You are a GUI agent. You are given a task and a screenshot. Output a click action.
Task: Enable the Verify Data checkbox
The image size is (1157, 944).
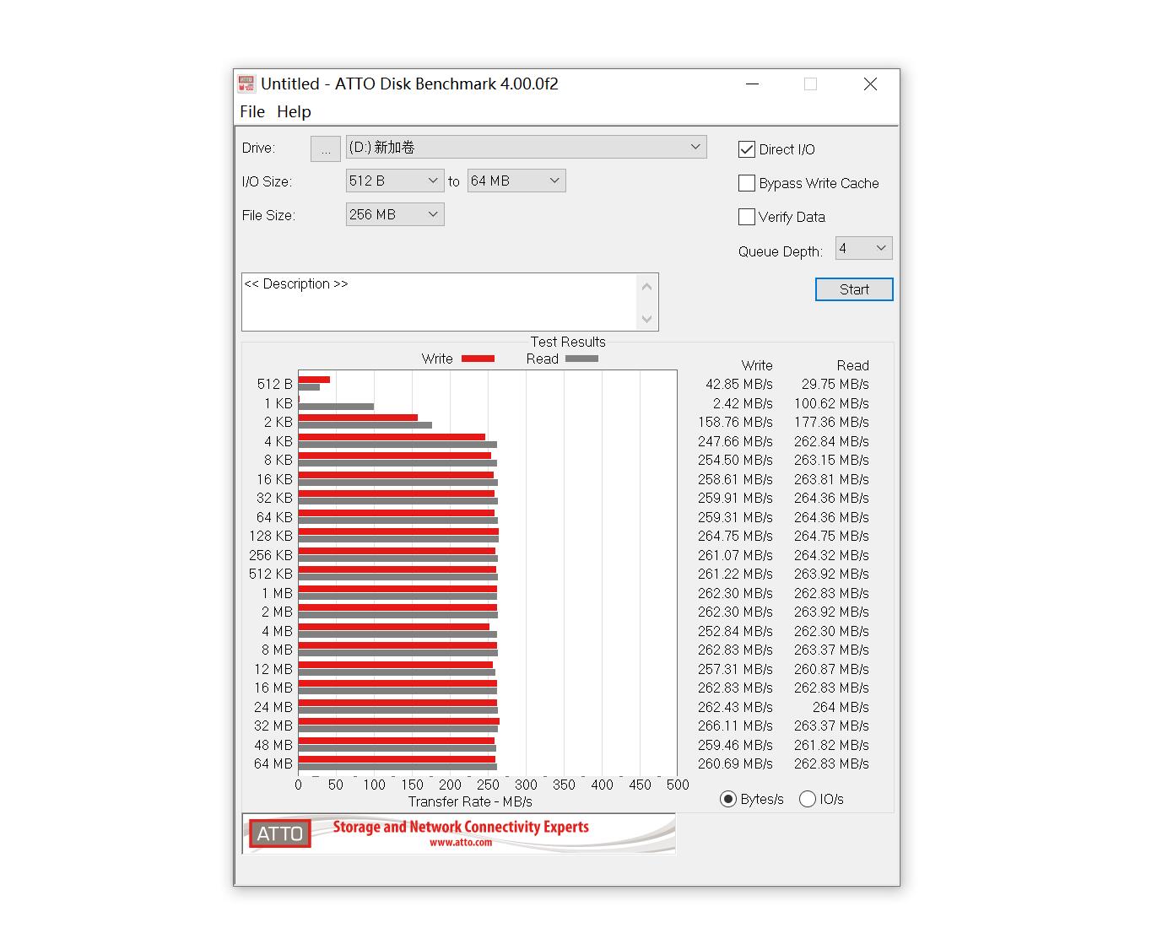(747, 217)
